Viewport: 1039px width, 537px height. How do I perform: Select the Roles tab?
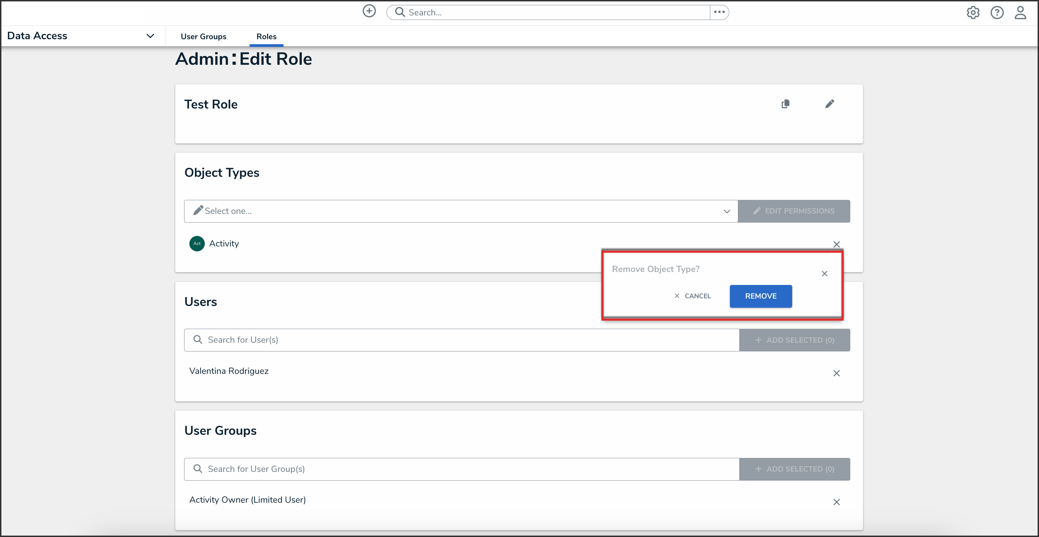(x=266, y=36)
